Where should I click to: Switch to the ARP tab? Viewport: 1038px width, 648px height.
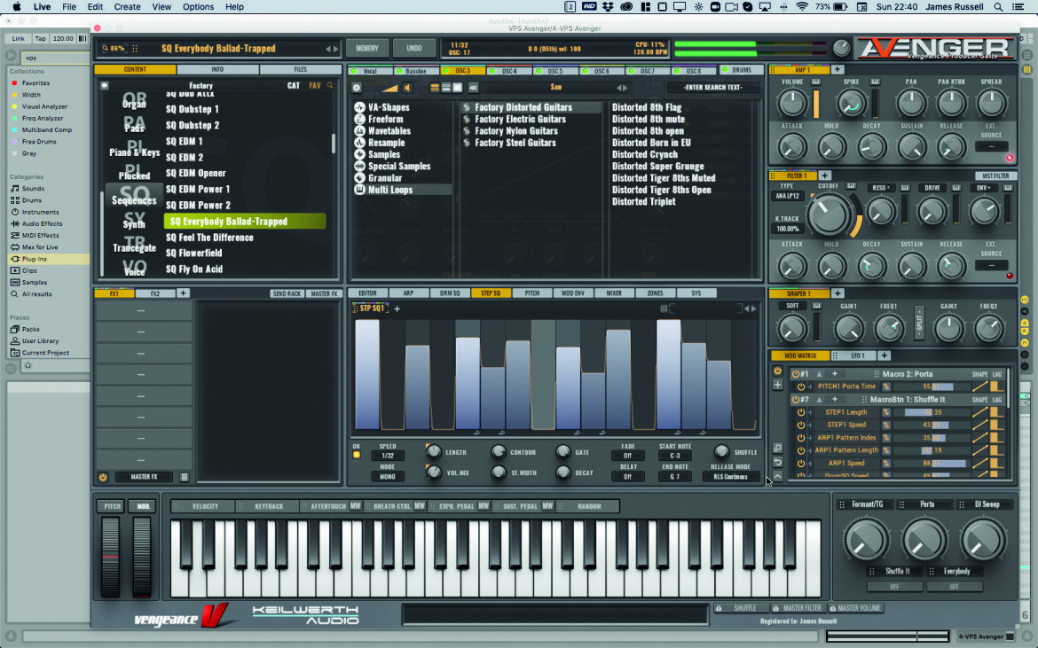coord(408,293)
